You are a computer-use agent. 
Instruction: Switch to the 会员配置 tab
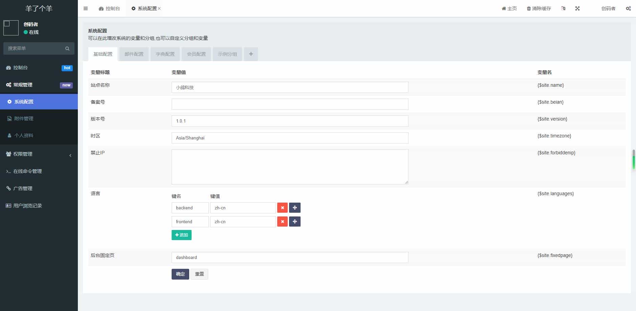(x=196, y=54)
